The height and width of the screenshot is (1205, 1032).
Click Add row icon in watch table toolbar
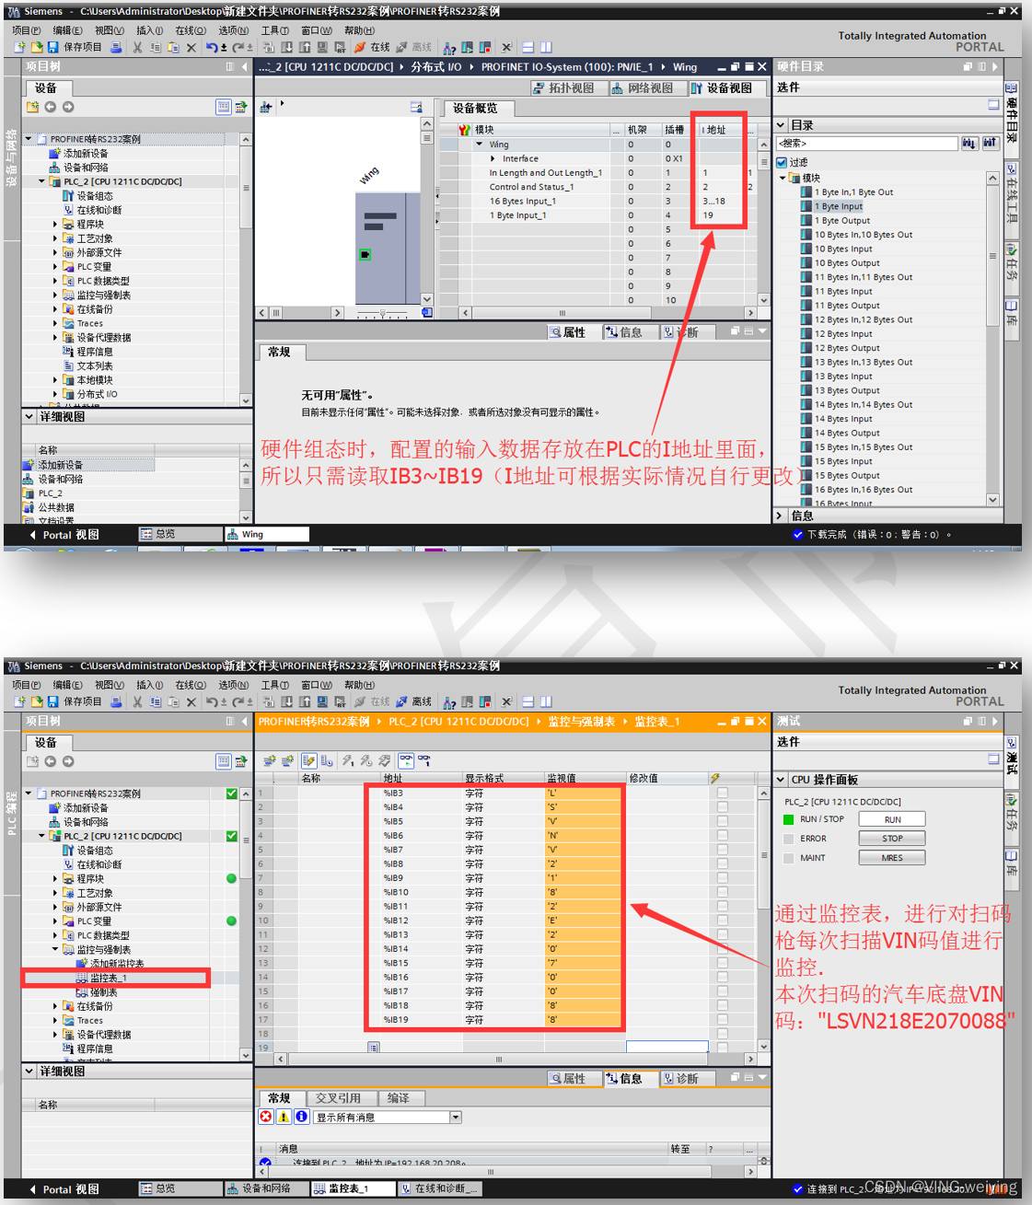click(287, 761)
